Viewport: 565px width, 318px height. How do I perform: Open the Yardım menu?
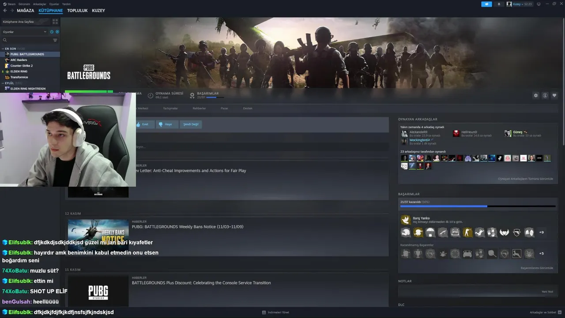point(66,4)
